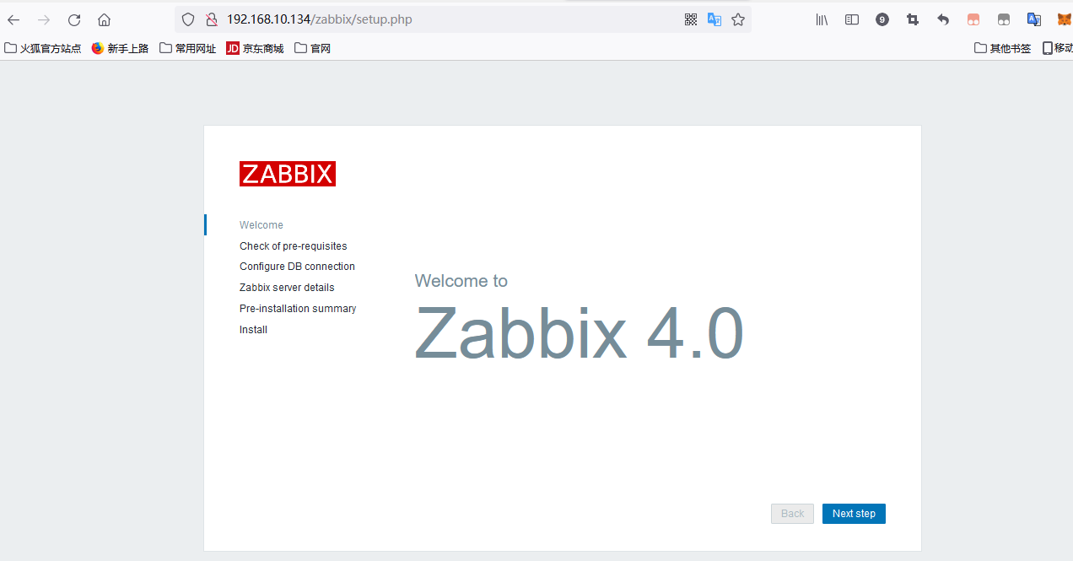Open the pink two-dot extension icon

coord(973,19)
